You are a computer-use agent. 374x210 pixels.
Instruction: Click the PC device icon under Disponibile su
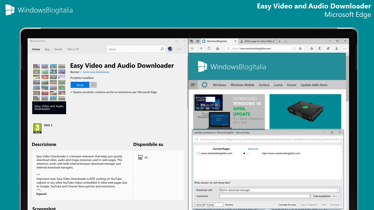click(140, 157)
